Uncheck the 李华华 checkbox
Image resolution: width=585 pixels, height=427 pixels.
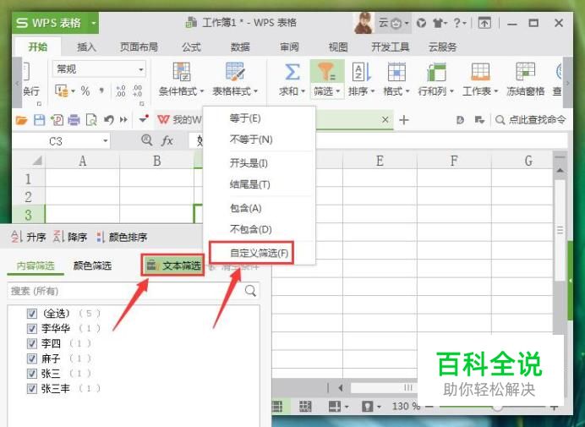32,328
